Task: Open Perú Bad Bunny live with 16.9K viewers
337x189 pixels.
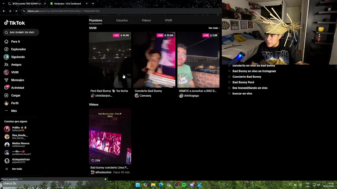Action: click(x=110, y=60)
